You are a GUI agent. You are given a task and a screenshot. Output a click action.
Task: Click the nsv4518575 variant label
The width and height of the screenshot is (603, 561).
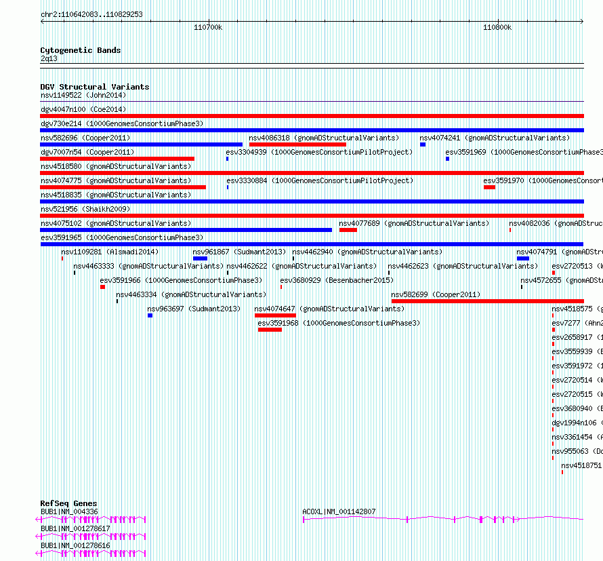tap(577, 309)
